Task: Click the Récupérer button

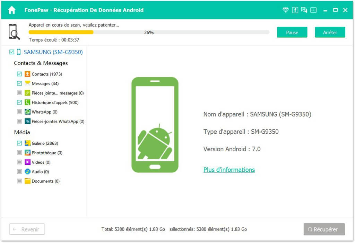Action: tap(324, 229)
